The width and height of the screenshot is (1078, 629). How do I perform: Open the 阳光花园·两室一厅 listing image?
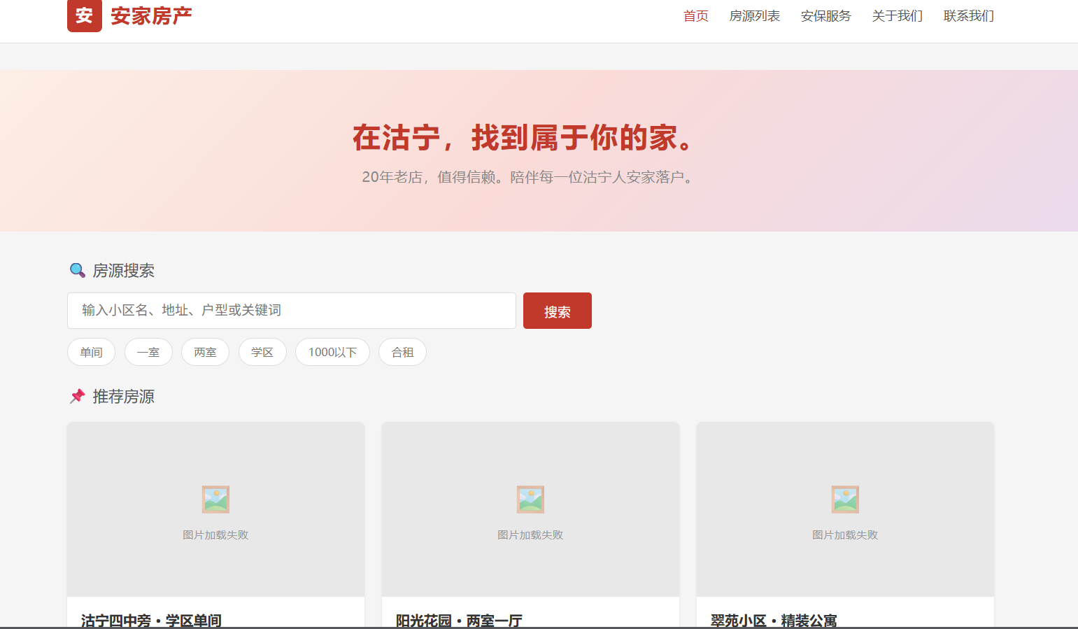click(530, 509)
